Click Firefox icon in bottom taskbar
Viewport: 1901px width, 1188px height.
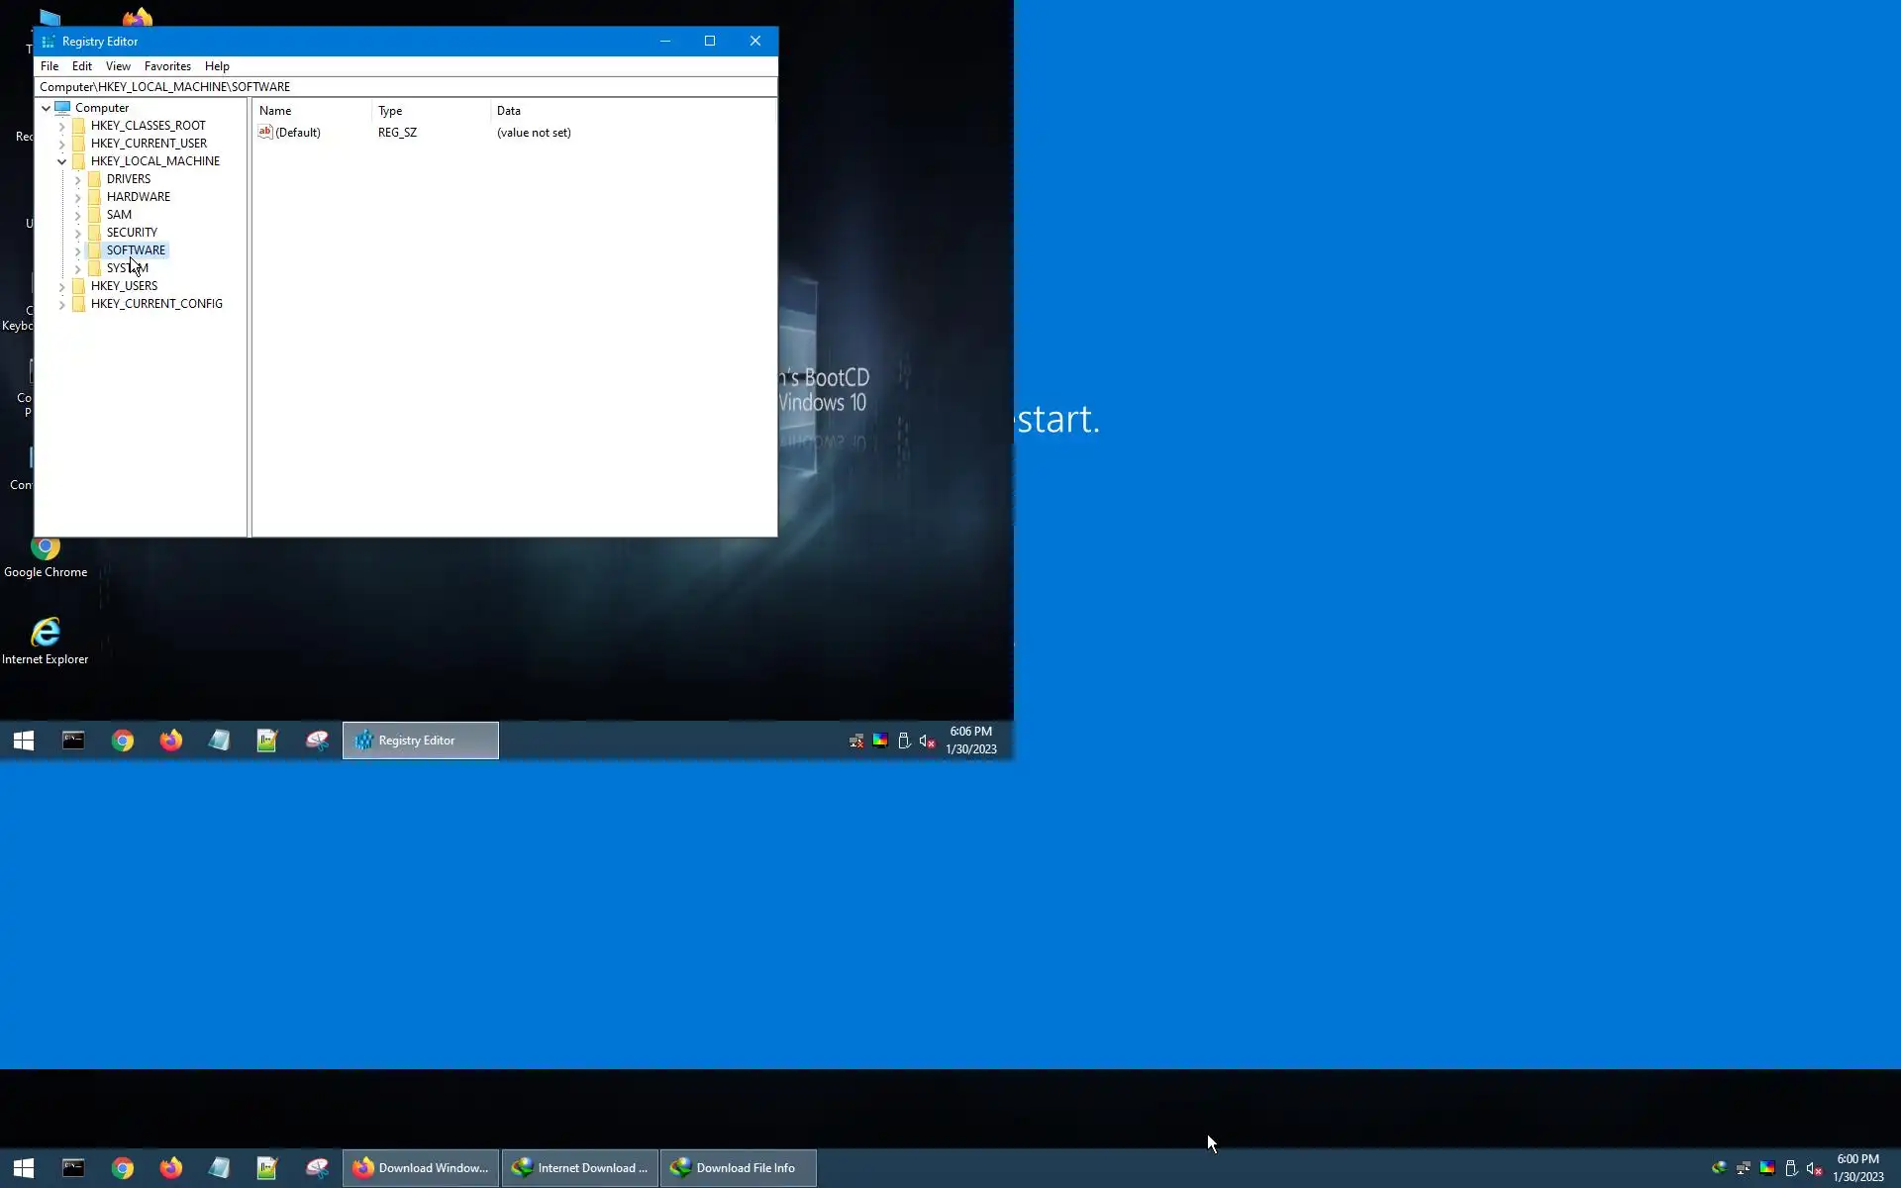(171, 1168)
